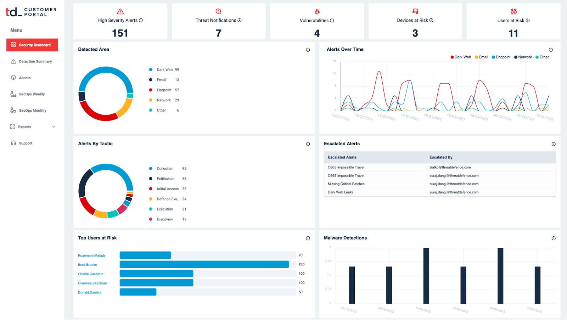The width and height of the screenshot is (567, 320).
Task: Toggle Email series in Alerts Over Time legend
Action: coord(482,57)
